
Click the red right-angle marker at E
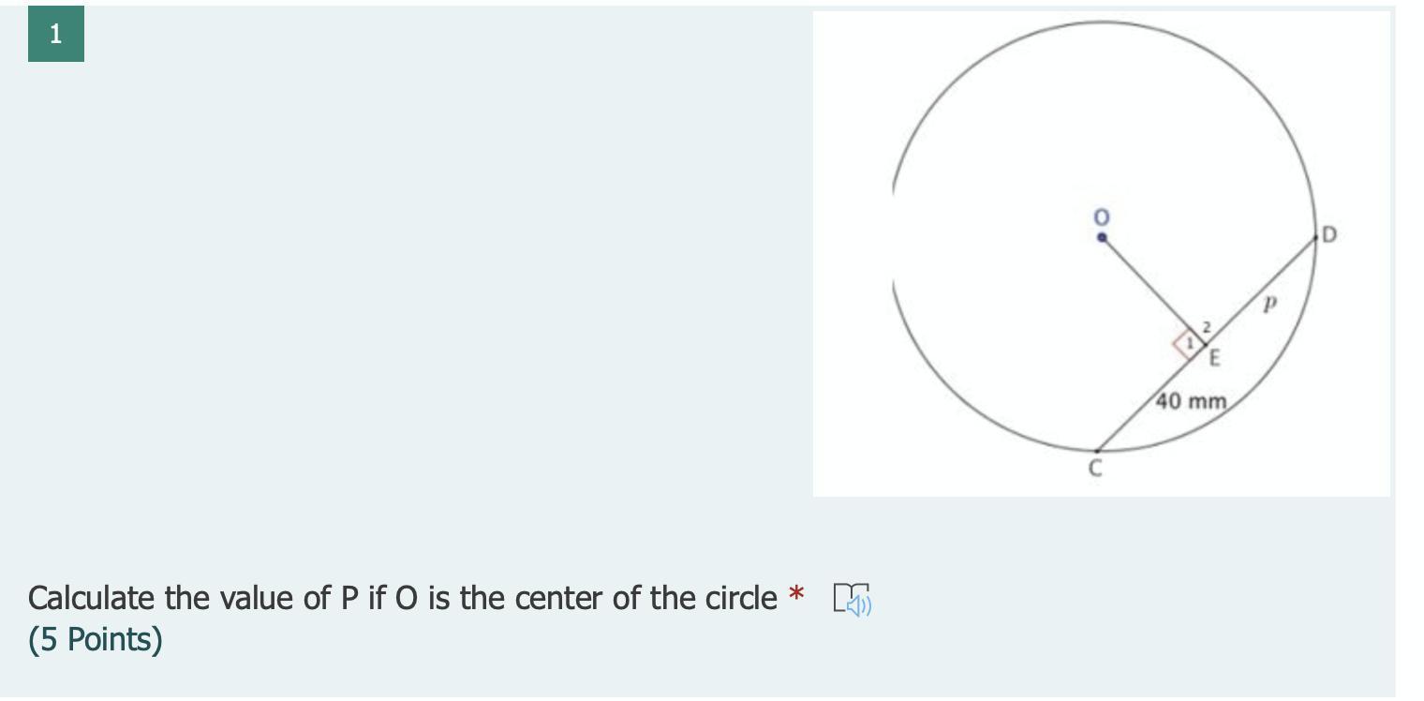[x=1184, y=344]
